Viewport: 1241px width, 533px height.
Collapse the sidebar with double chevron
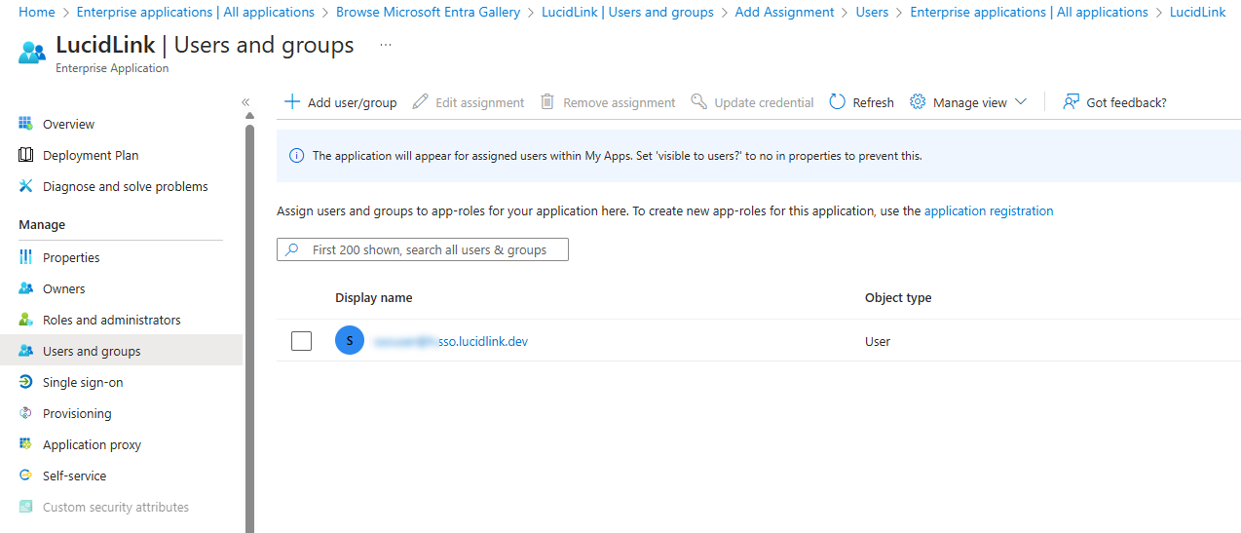[x=245, y=101]
